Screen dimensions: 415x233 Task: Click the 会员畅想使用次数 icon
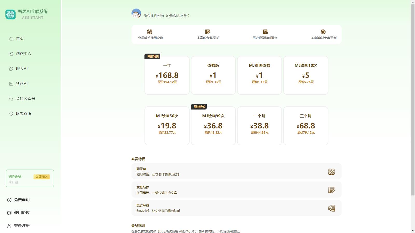point(150,32)
